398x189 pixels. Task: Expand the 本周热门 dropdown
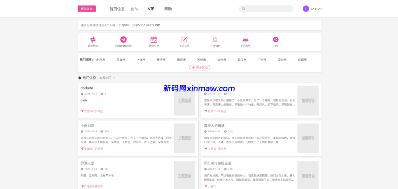click(107, 78)
